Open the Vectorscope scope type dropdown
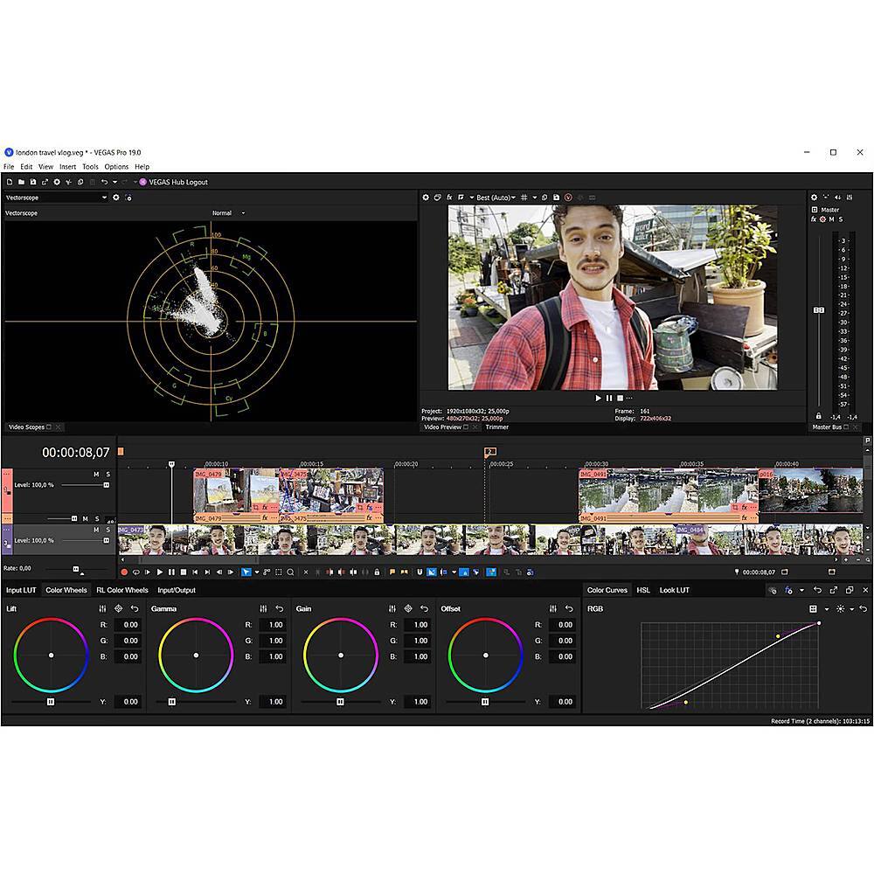 click(x=104, y=198)
